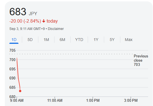Click the Previous close 703 label
The image size is (153, 106).
[141, 60]
